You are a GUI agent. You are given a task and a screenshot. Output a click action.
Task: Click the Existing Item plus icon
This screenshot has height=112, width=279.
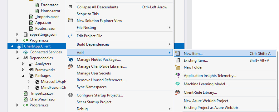tap(177, 60)
